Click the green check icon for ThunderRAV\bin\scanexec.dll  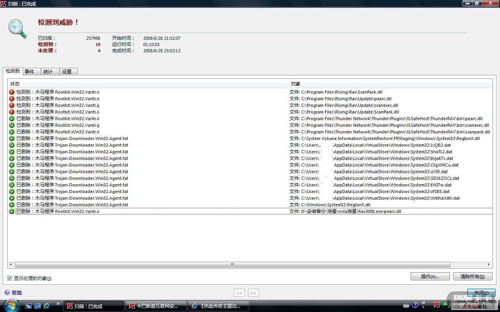click(12, 125)
